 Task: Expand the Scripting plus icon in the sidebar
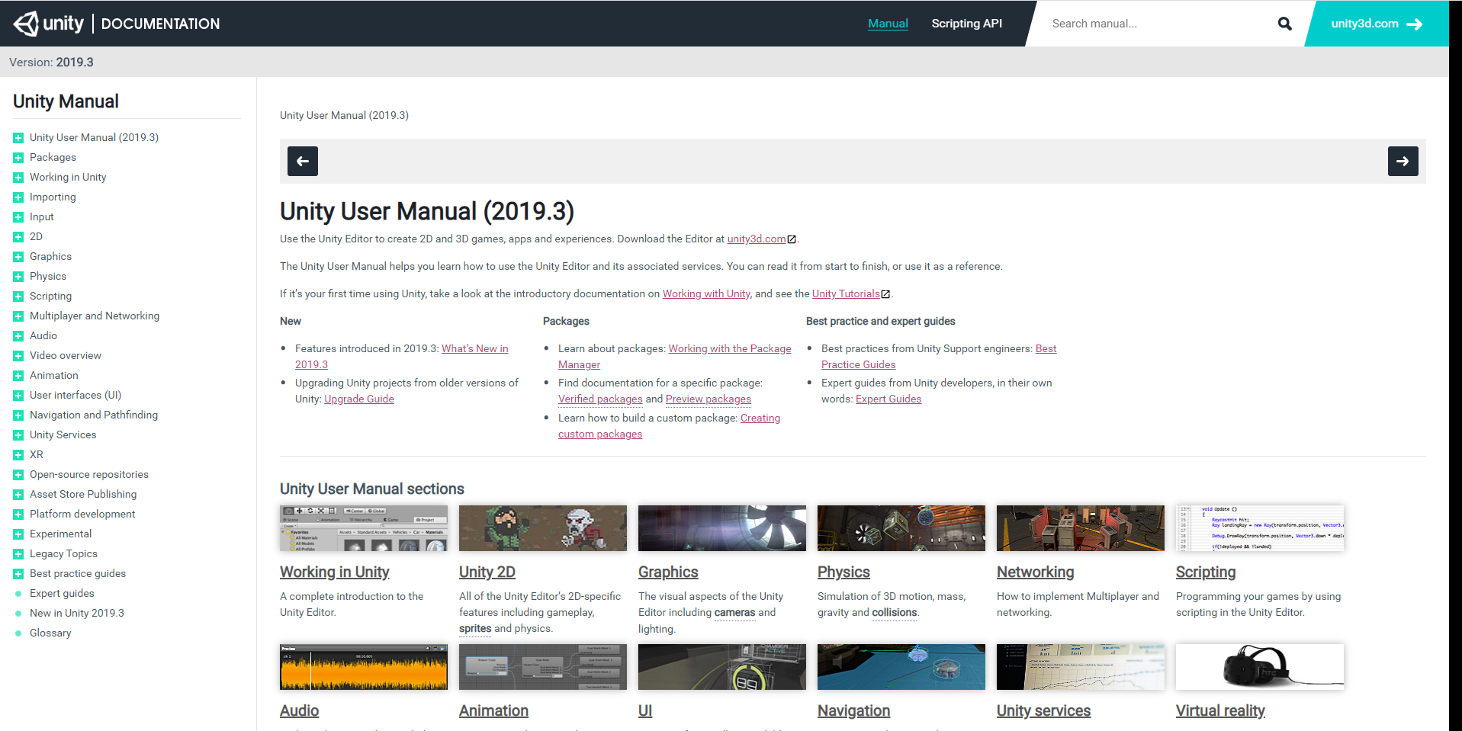18,297
